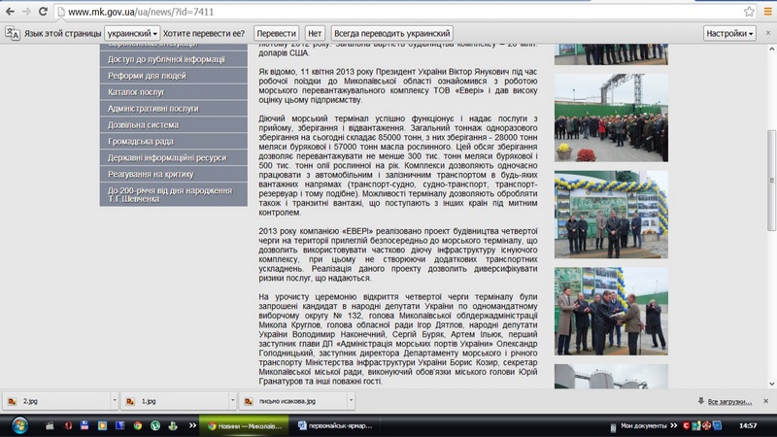The image size is (777, 437).
Task: Open the ribbon-cutting ceremony photo thumbnail
Action: [x=611, y=216]
